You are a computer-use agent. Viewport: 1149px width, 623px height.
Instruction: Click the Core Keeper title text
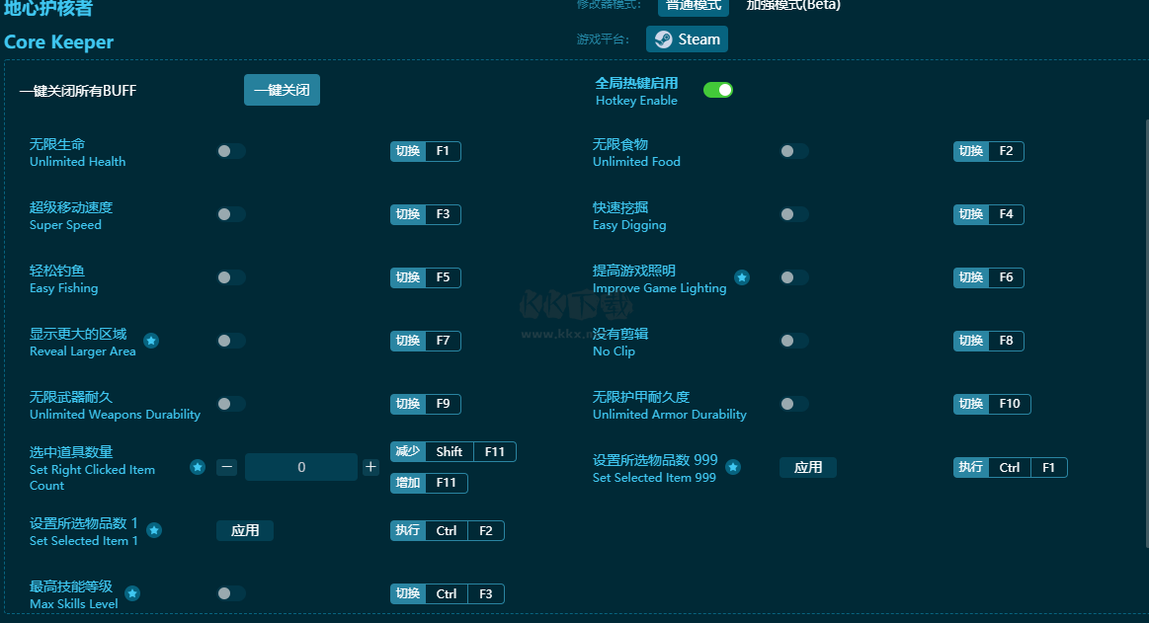point(58,41)
